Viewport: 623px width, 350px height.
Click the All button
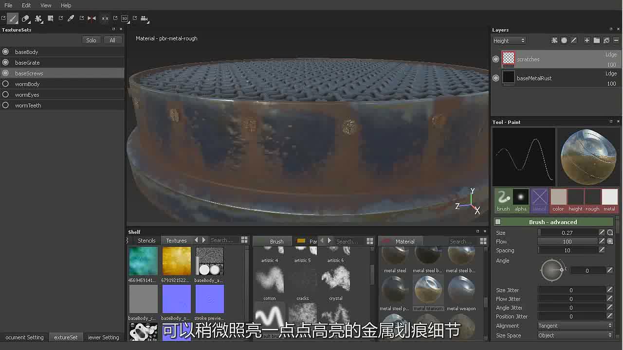point(112,40)
